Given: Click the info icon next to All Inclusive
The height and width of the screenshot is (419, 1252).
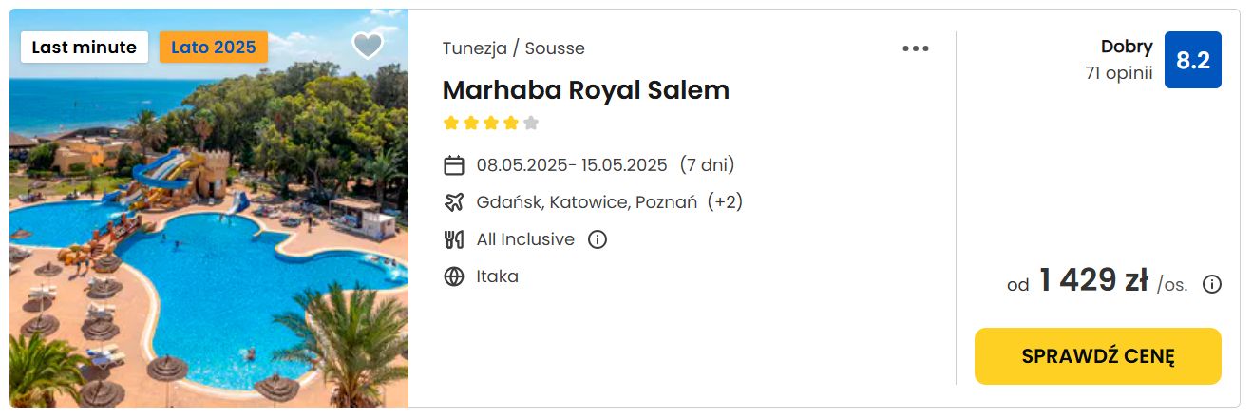Looking at the screenshot, I should point(598,239).
